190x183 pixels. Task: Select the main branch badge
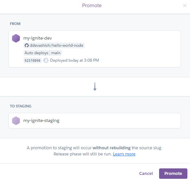pyautogui.click(x=56, y=53)
